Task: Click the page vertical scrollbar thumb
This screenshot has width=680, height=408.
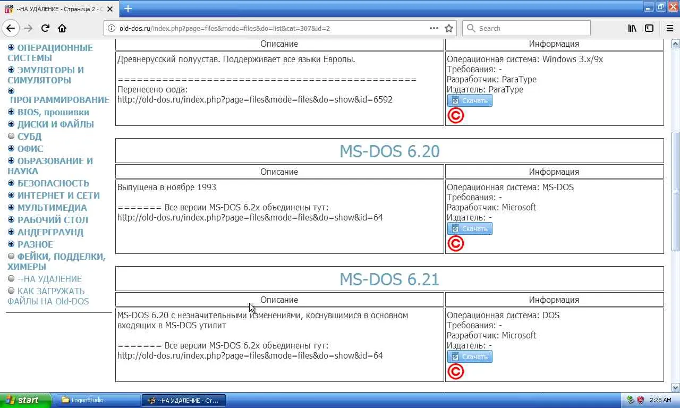Action: (x=676, y=191)
